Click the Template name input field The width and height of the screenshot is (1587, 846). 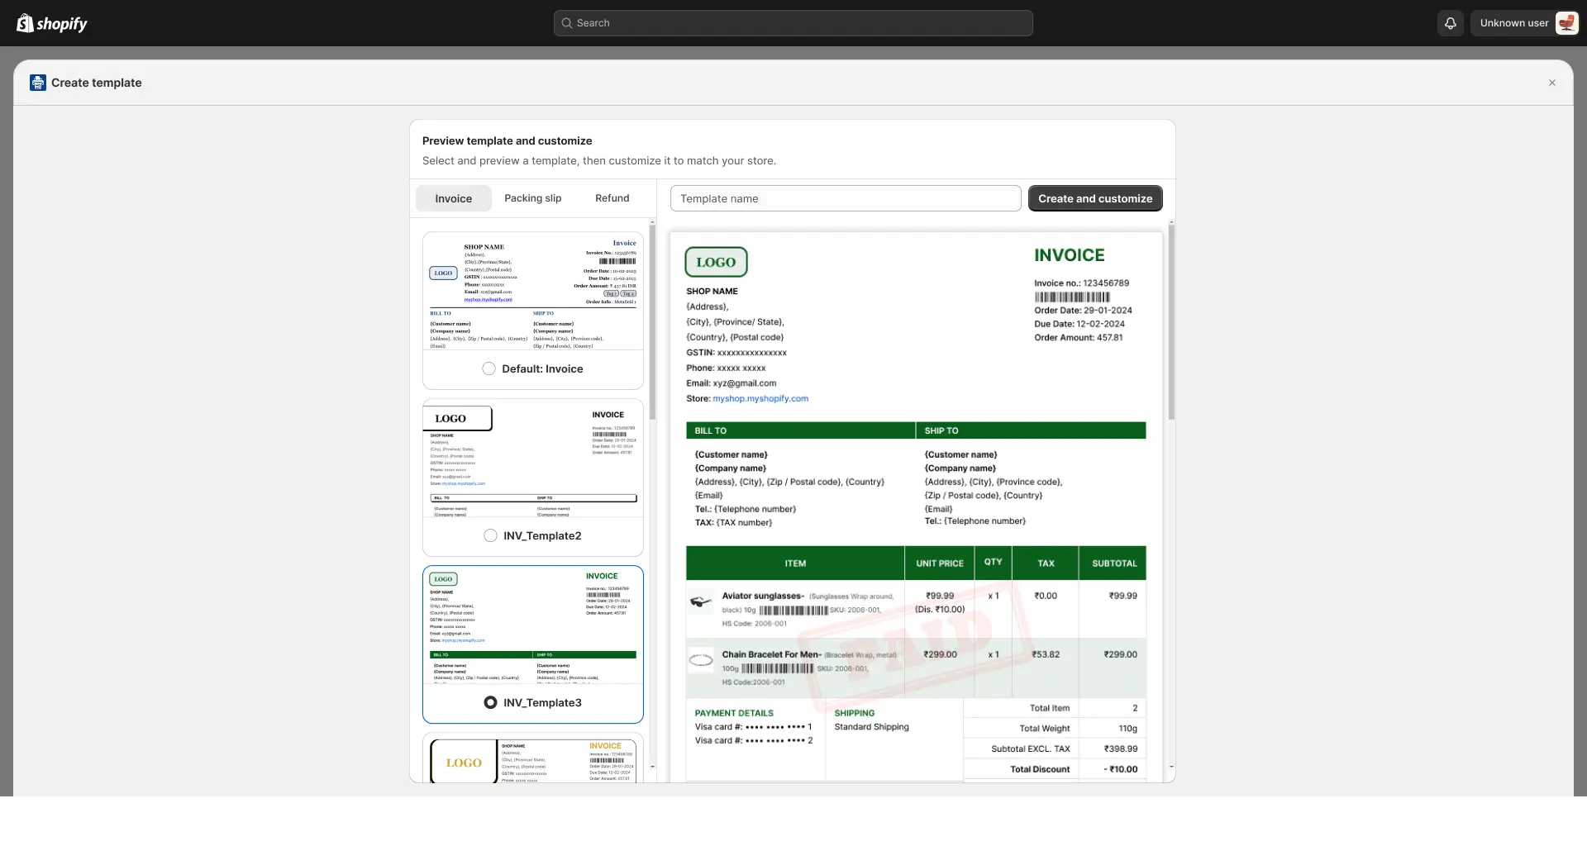846,198
